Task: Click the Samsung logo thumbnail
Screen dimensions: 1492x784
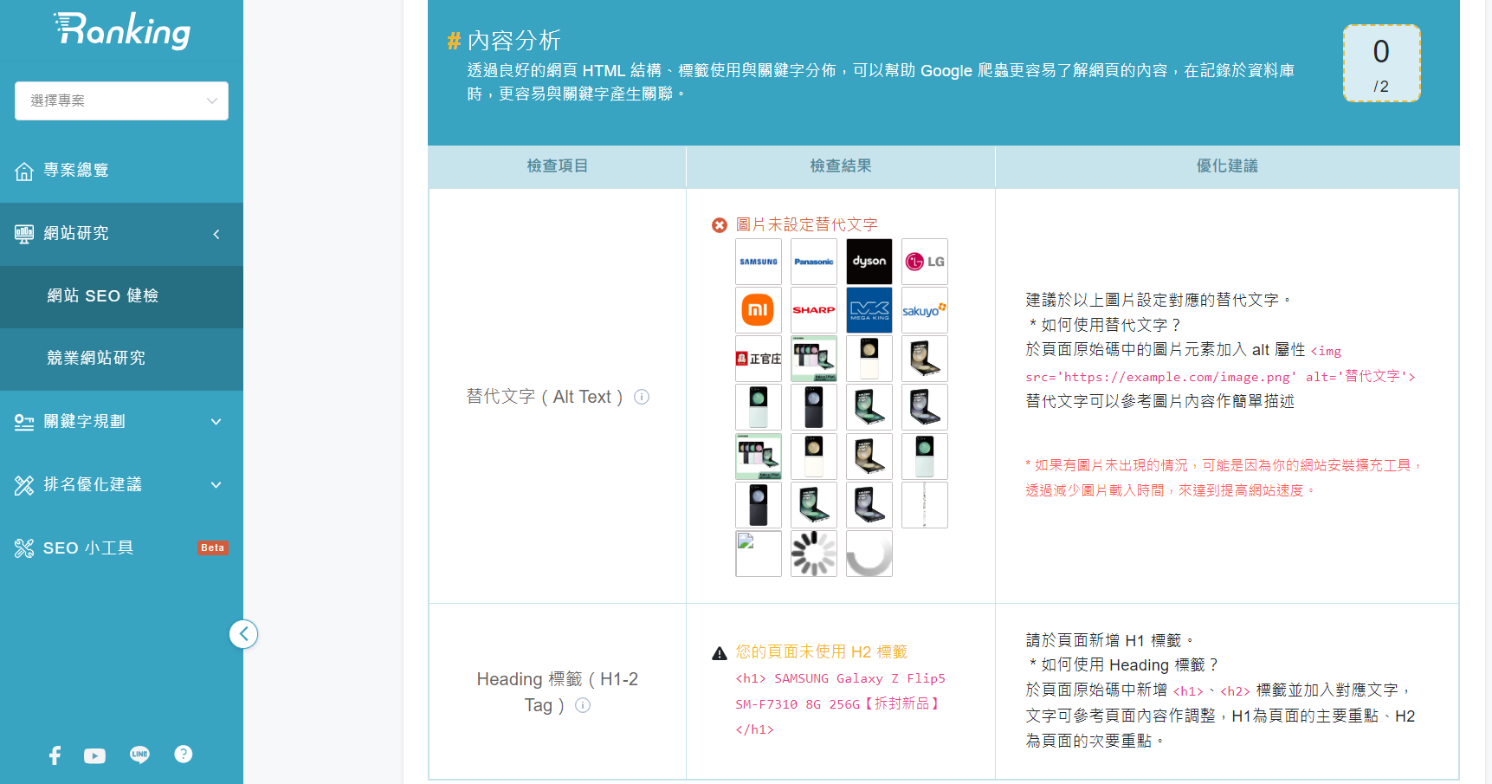Action: [x=759, y=262]
